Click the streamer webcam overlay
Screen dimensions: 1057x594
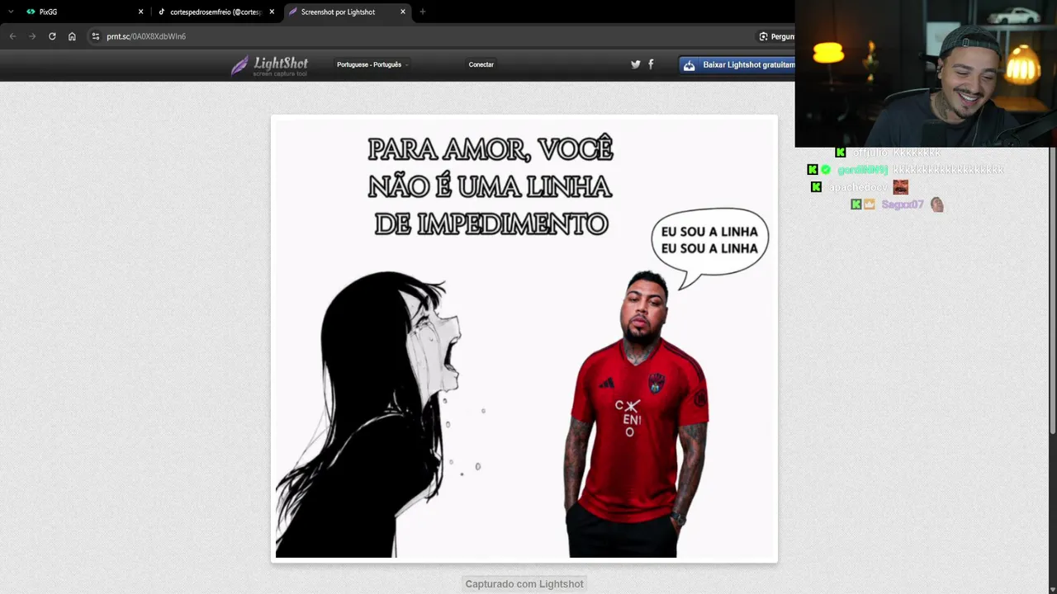coord(926,73)
